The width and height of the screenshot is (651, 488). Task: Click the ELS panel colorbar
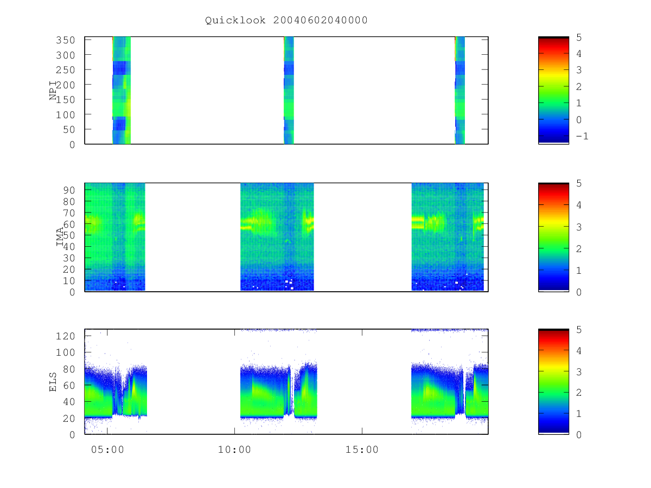[553, 382]
